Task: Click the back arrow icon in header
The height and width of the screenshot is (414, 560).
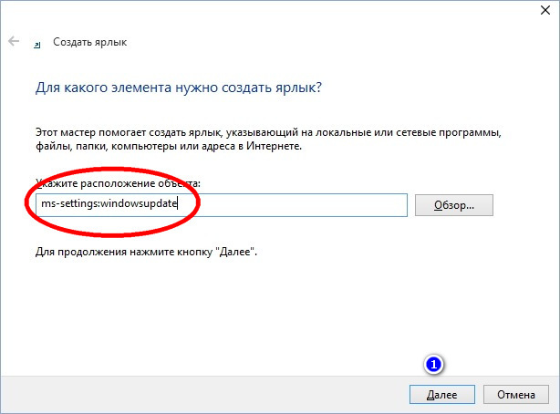Action: pyautogui.click(x=14, y=41)
